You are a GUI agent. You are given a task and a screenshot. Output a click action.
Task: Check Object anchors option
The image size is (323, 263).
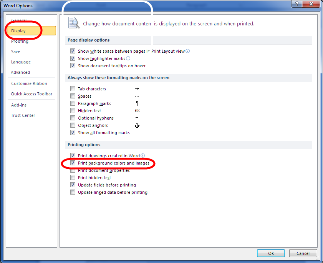tap(73, 125)
